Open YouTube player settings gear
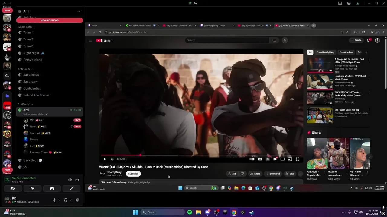387x217 pixels. (275, 159)
